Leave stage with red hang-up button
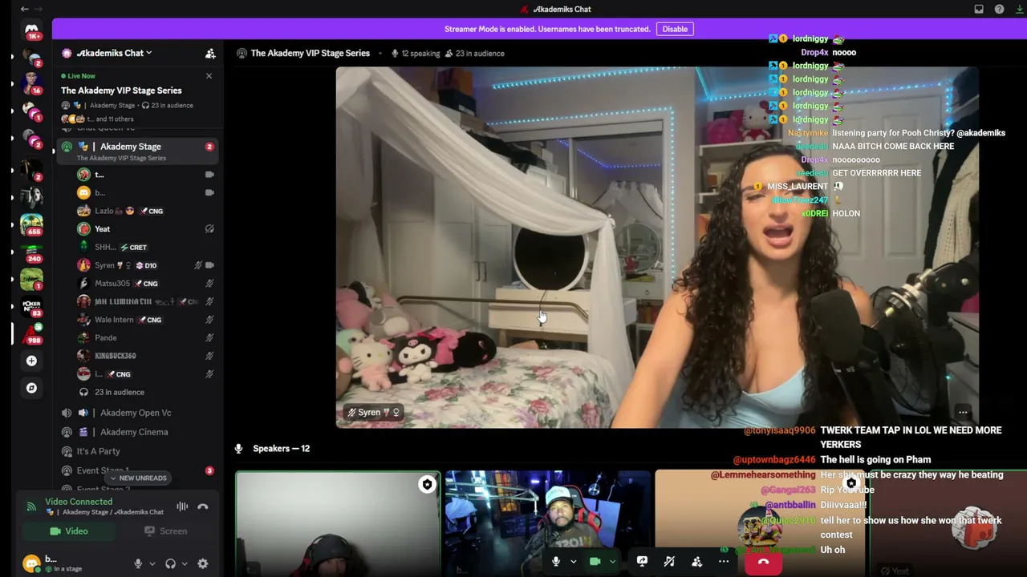This screenshot has width=1027, height=577. (763, 562)
